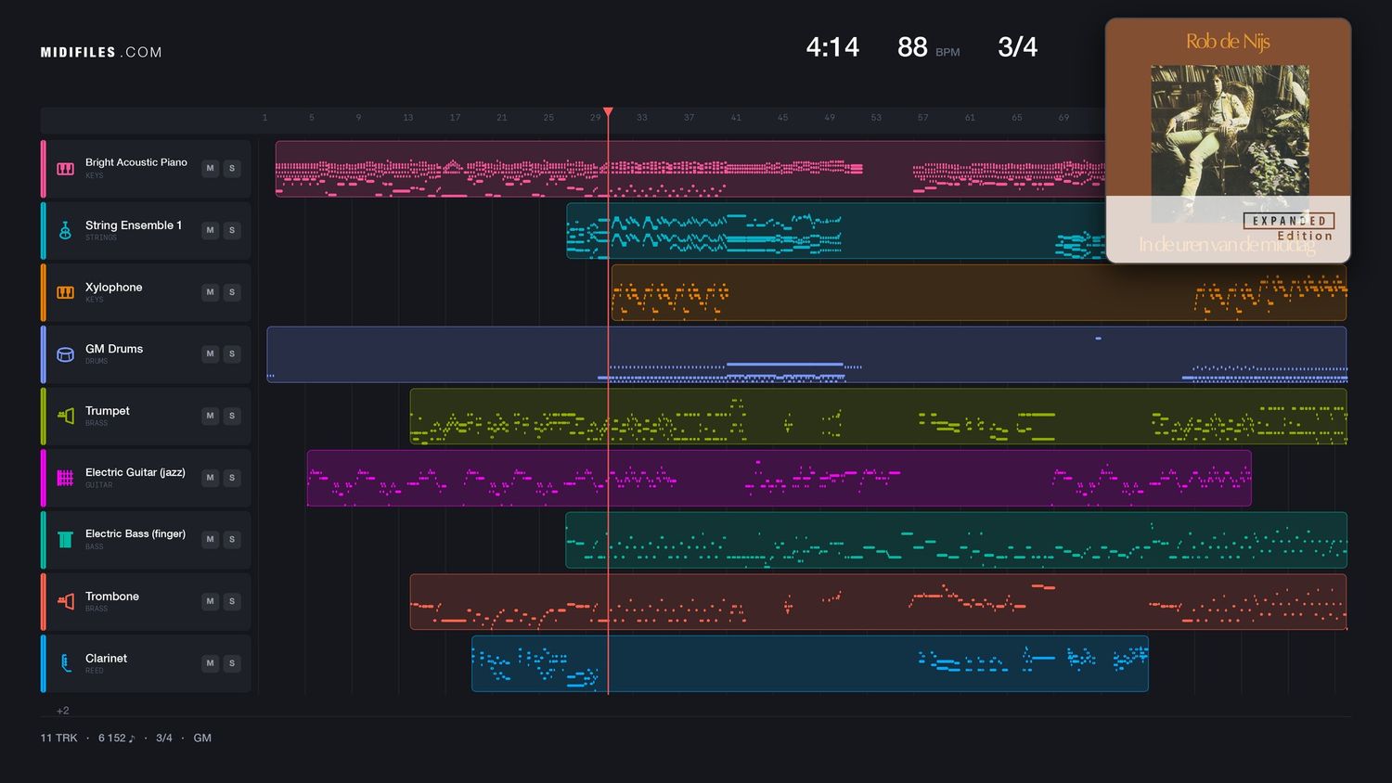This screenshot has width=1392, height=783.
Task: Expand the +2 hidden tracks
Action: tap(62, 711)
